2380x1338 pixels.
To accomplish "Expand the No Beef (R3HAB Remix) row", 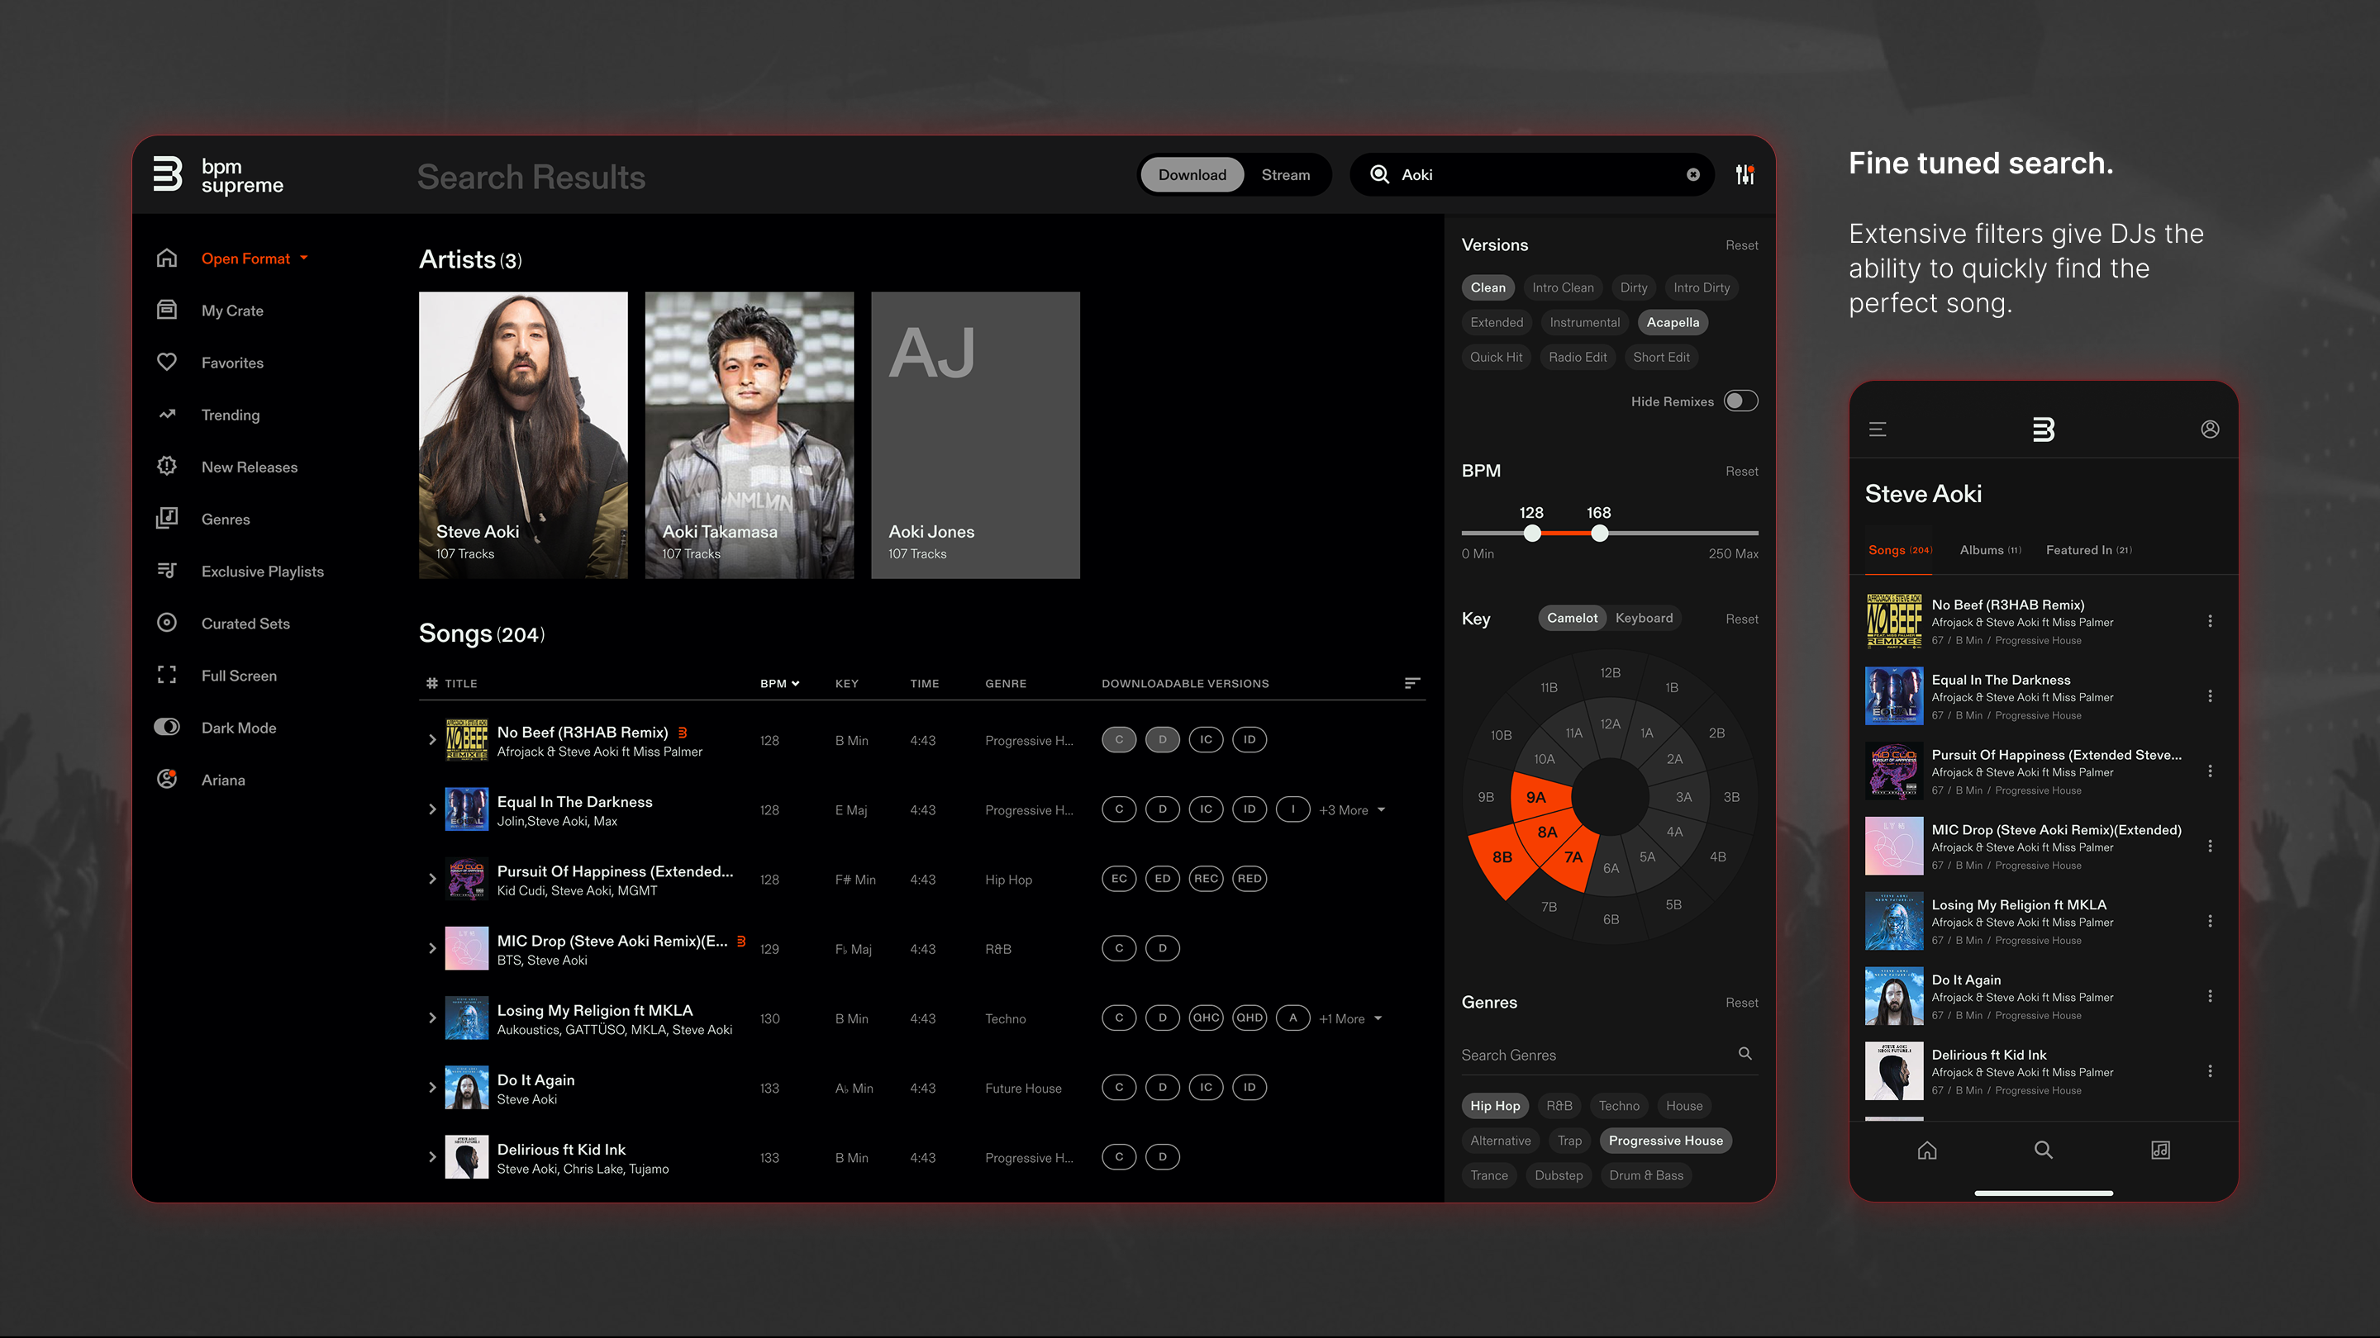I will 431,740.
